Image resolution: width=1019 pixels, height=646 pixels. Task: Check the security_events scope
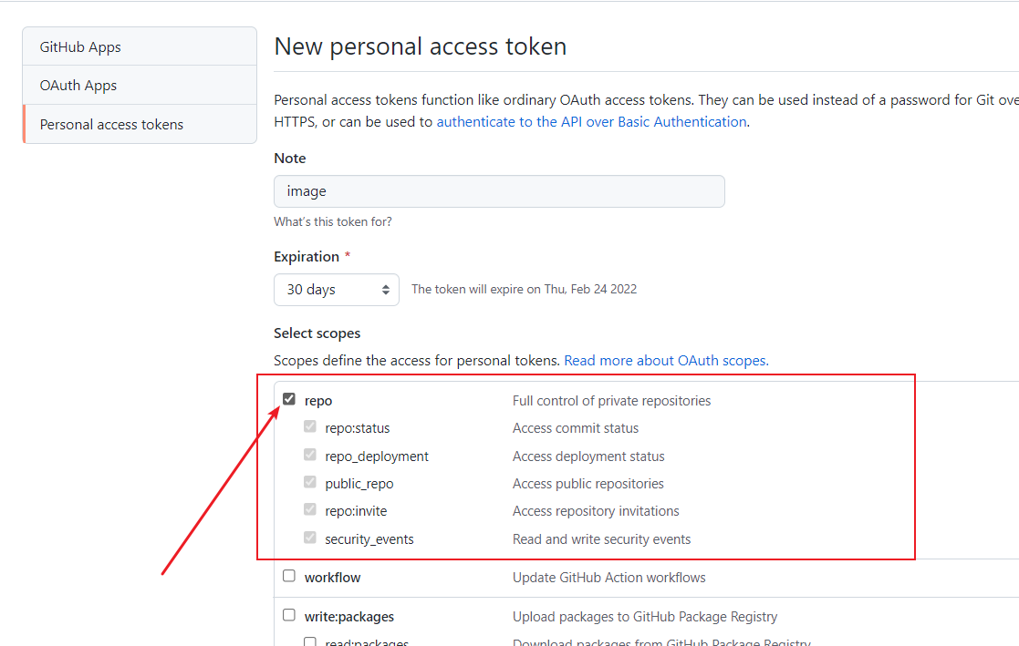click(309, 537)
